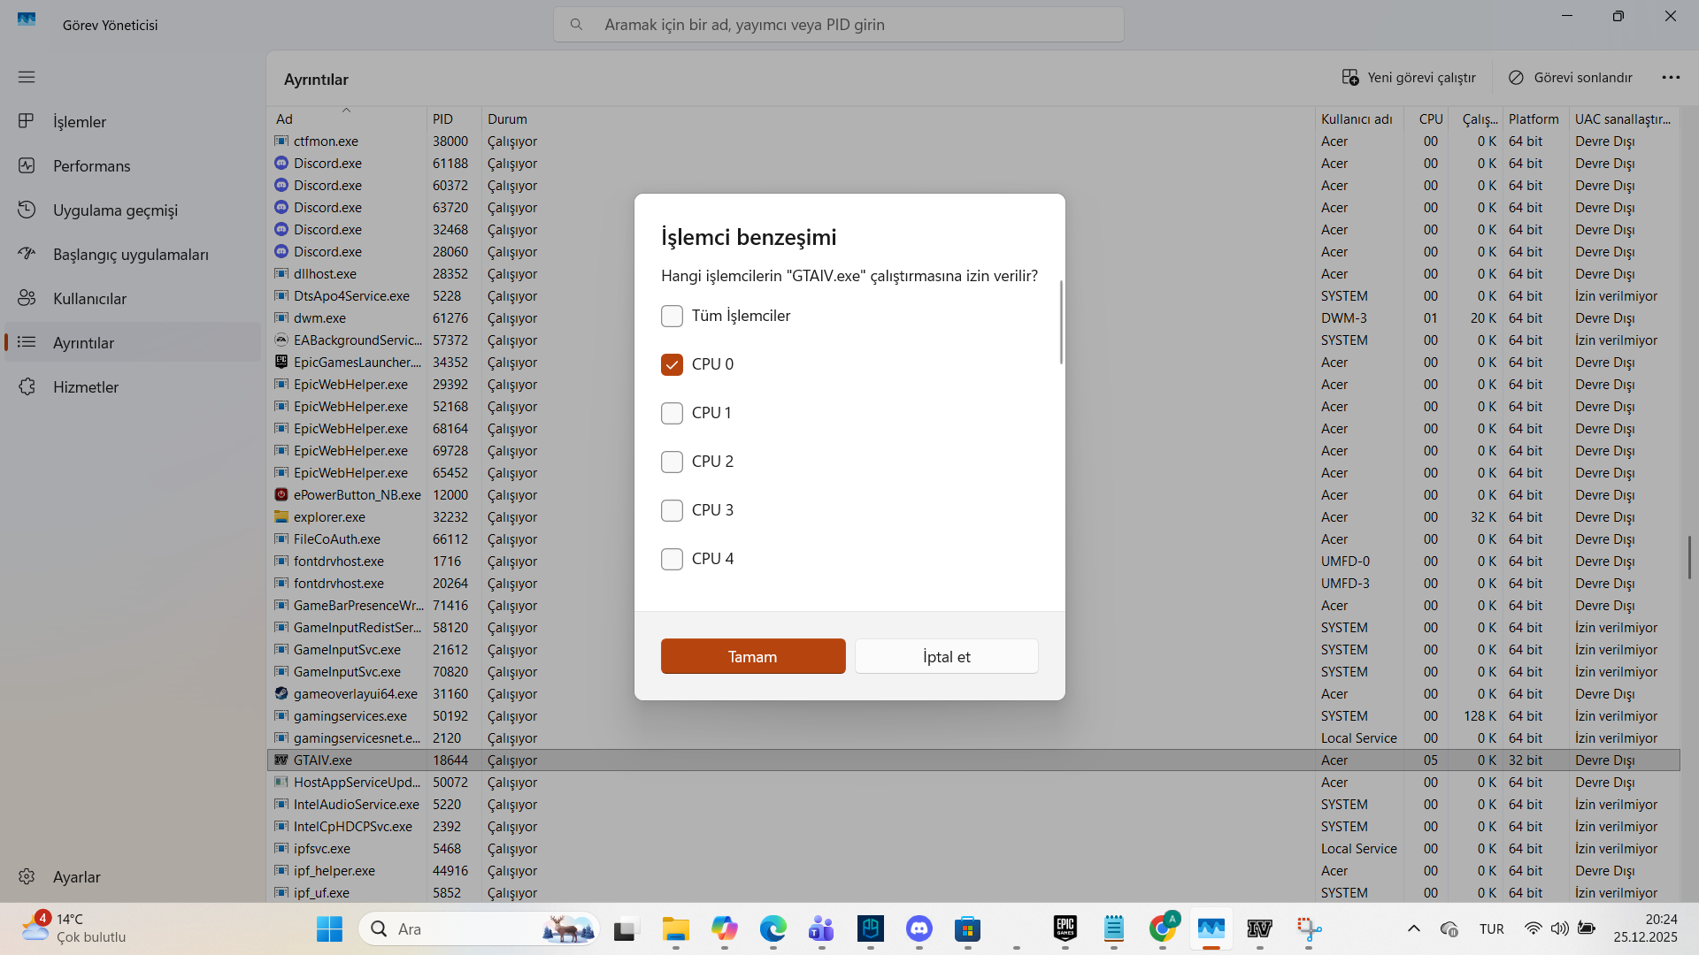Open Uygulama geçmişi page icon
1699x955 pixels.
(27, 210)
